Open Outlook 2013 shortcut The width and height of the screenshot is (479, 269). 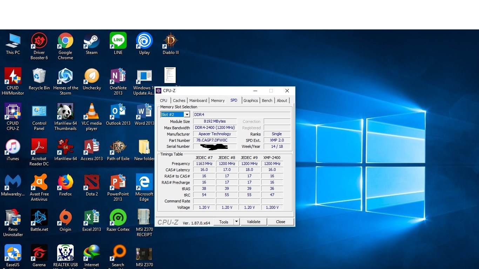tap(118, 115)
